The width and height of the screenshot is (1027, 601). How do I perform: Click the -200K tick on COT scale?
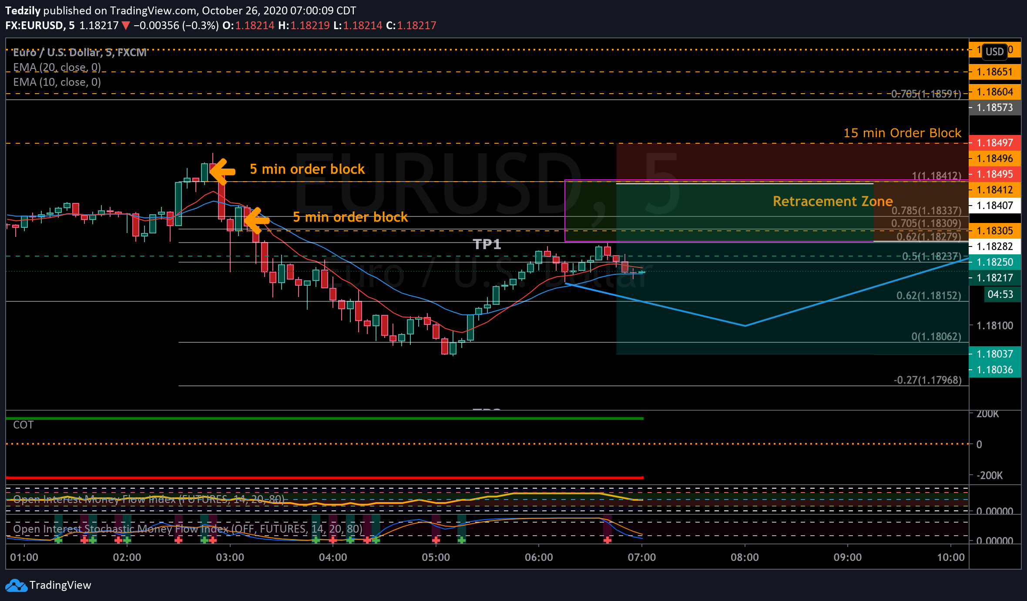990,476
